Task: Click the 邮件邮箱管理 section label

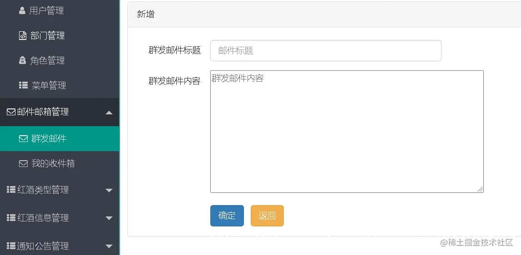Action: [43, 112]
